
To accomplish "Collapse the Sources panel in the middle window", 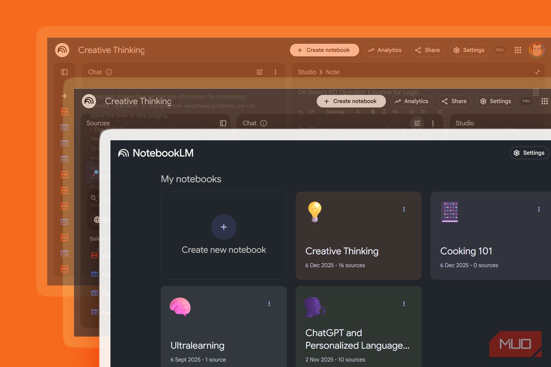I will (x=223, y=123).
